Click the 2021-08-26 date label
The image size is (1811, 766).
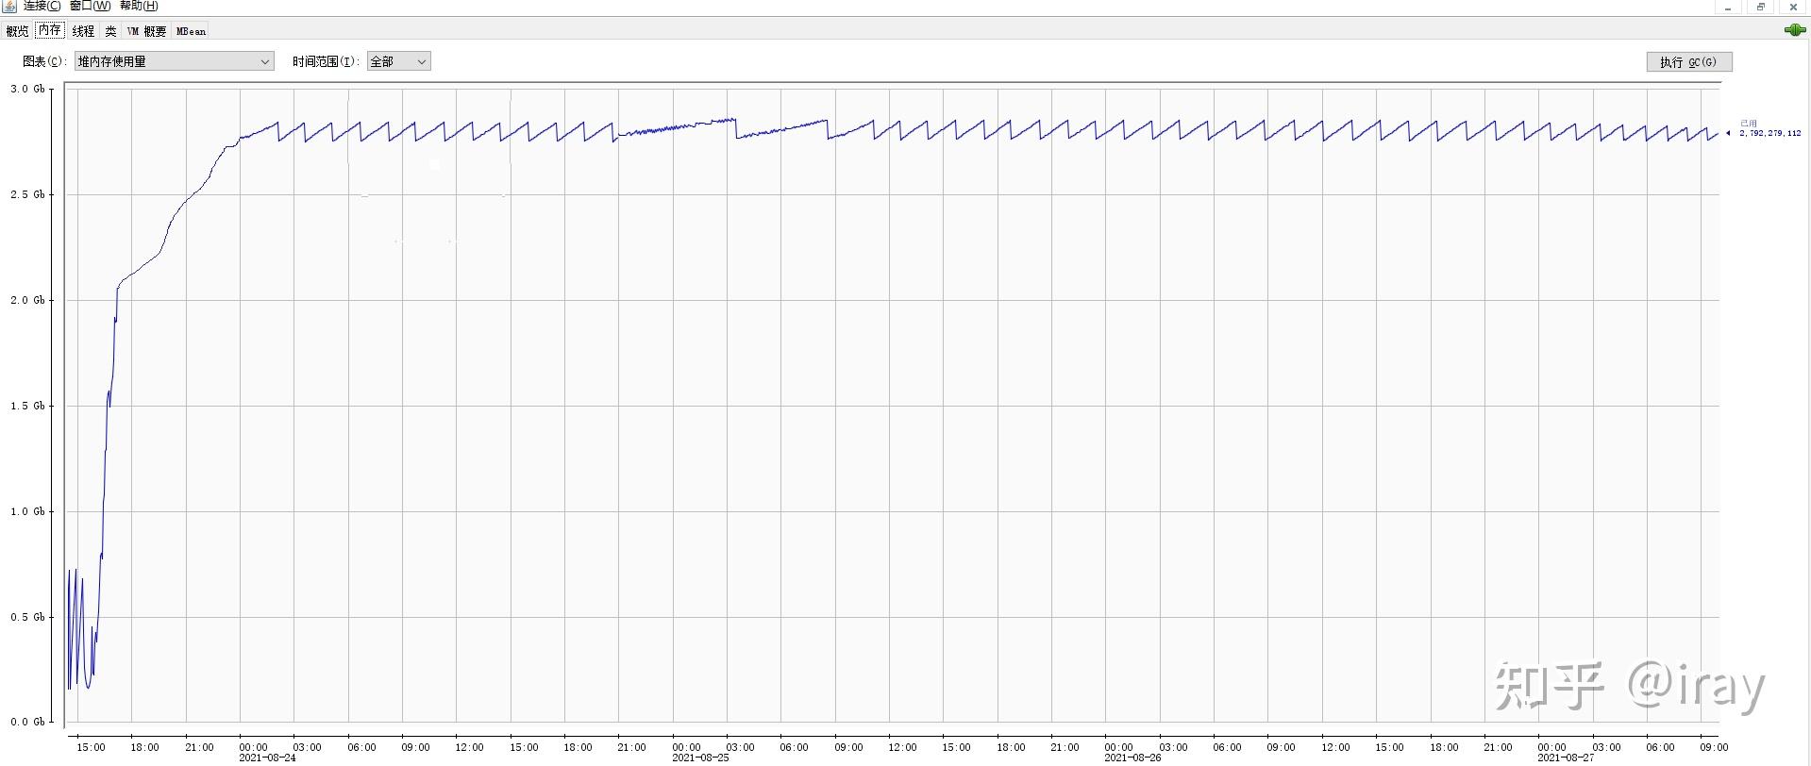coord(1132,758)
